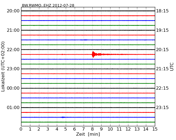176x140 pixels.
Task: Select the 20:00 local time label
Action: click(x=13, y=11)
